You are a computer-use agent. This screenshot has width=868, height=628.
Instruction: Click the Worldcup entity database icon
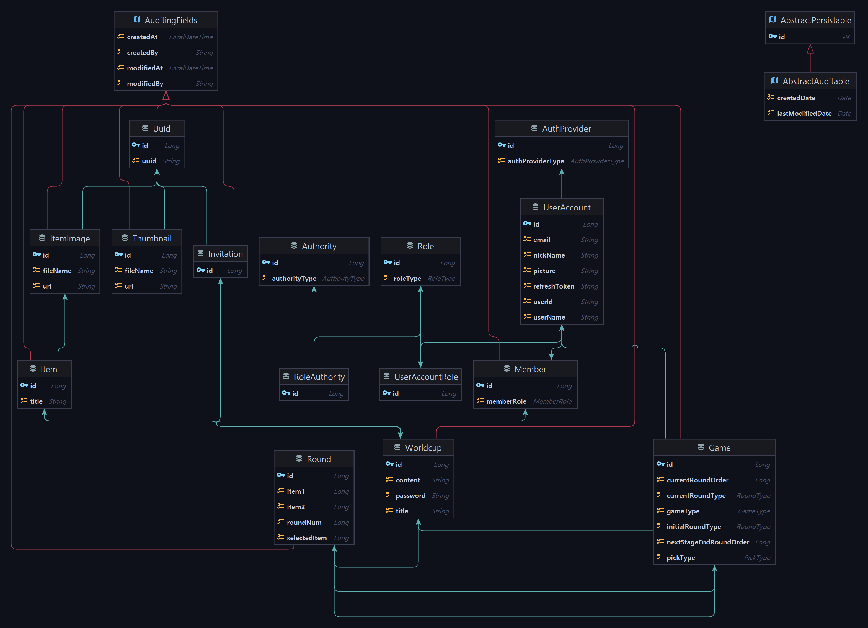[397, 447]
